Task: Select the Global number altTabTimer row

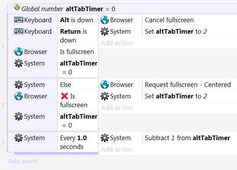Action: [x=122, y=9]
